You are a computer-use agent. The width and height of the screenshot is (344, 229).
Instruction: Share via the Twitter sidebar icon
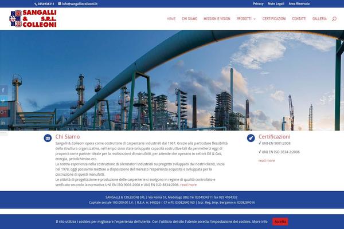click(4, 101)
